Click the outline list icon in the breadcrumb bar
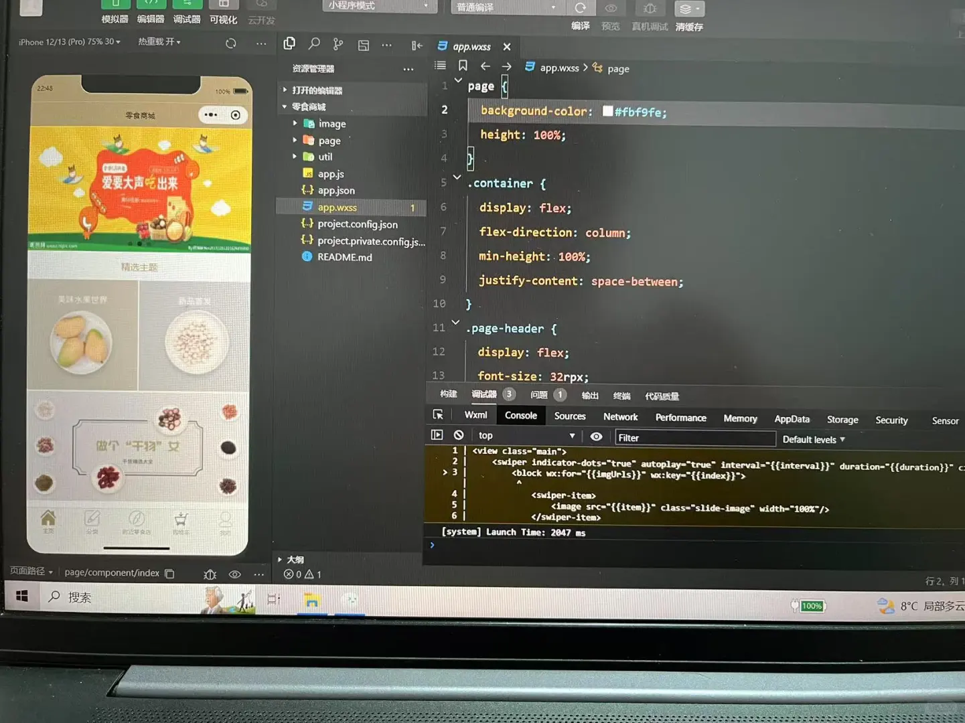 pyautogui.click(x=440, y=66)
